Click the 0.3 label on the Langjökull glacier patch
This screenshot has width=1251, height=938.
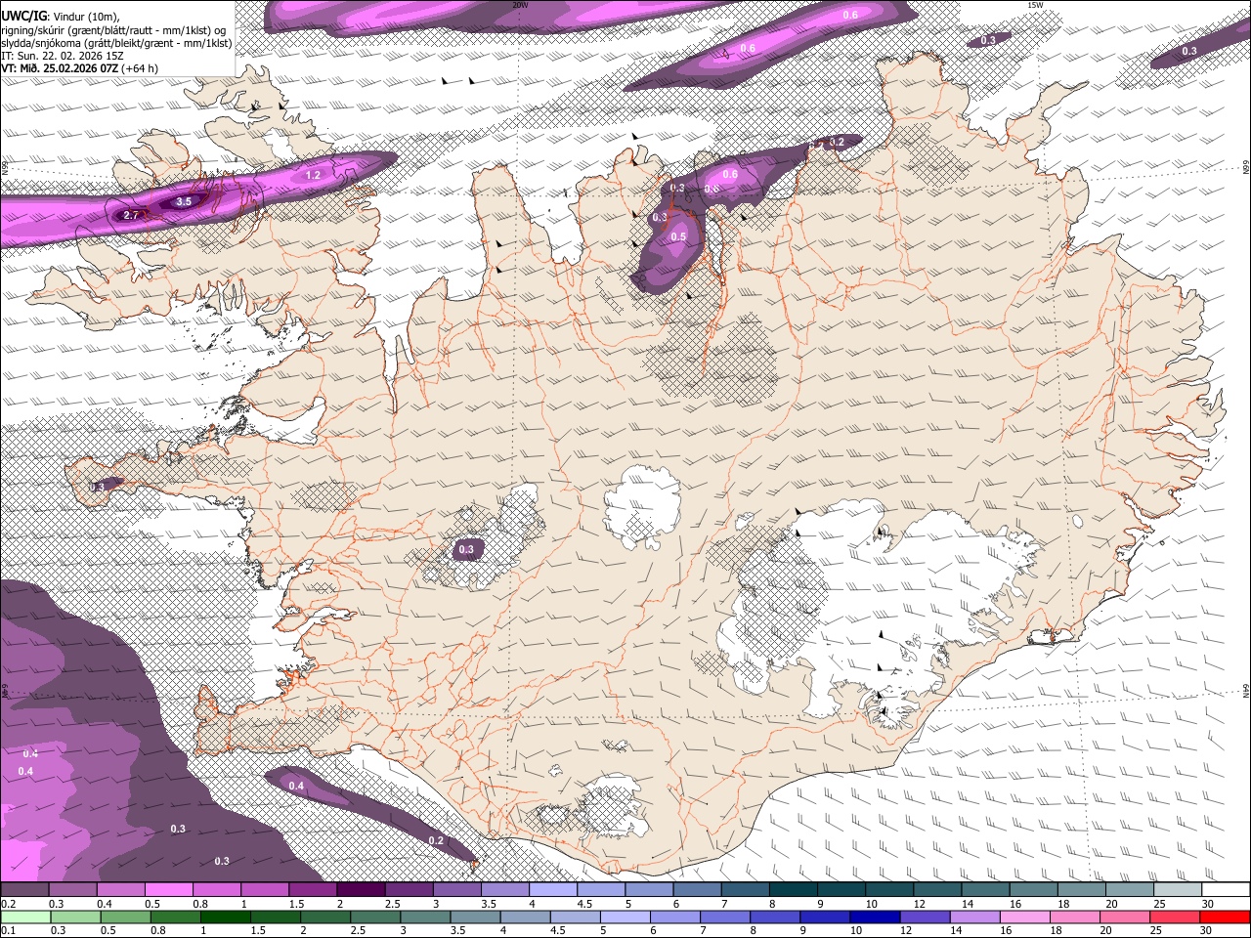(466, 549)
